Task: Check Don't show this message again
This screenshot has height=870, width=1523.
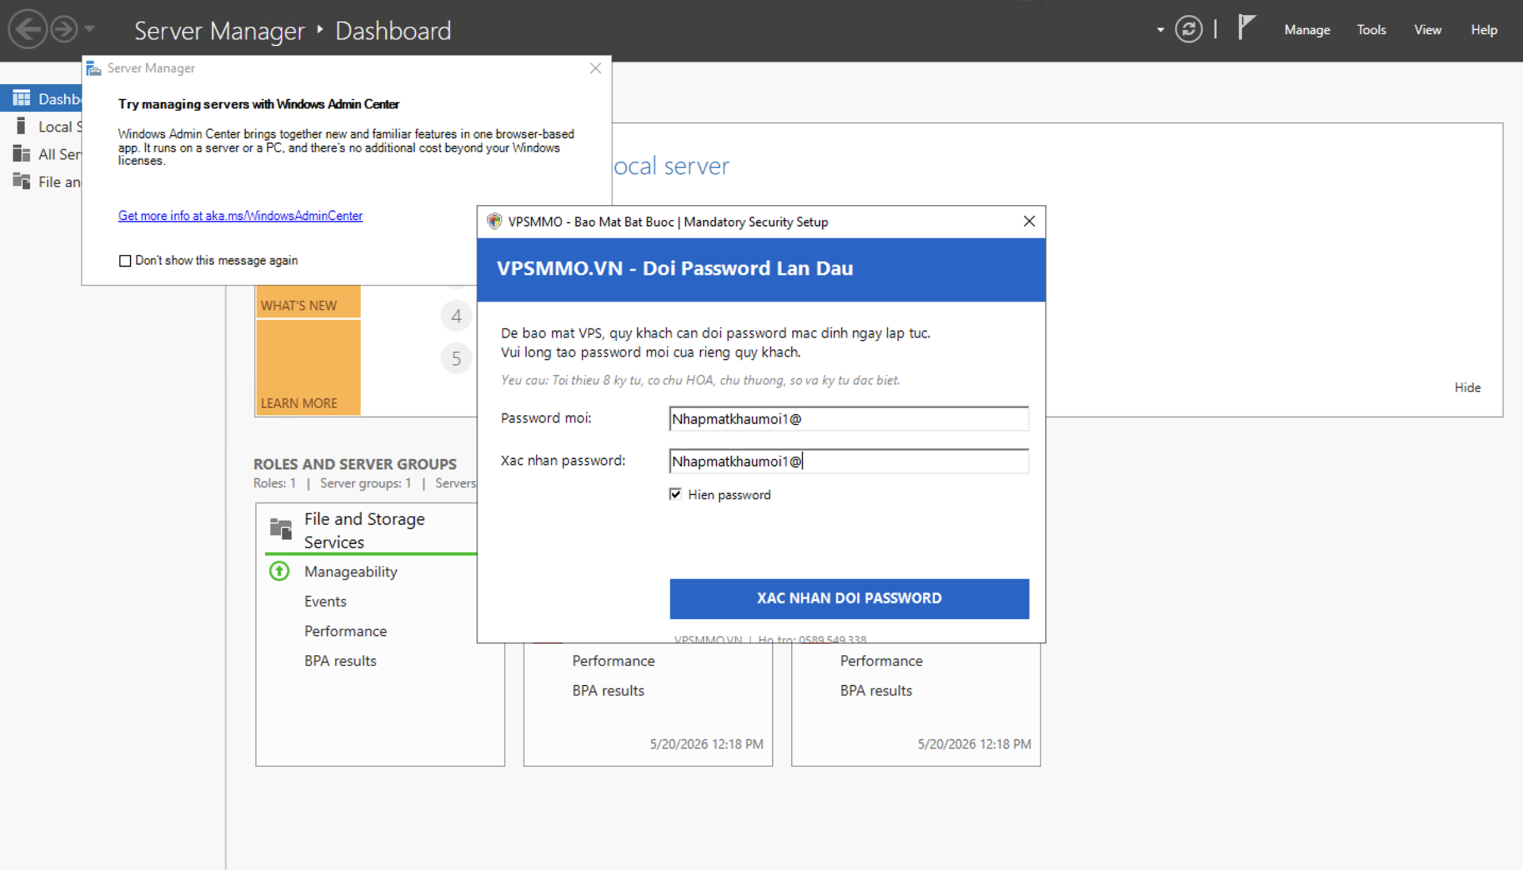Action: [x=125, y=261]
